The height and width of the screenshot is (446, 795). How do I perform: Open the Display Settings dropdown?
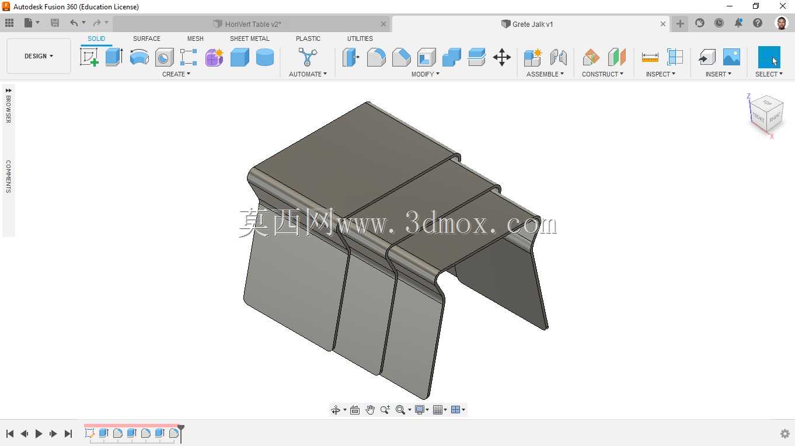[421, 410]
